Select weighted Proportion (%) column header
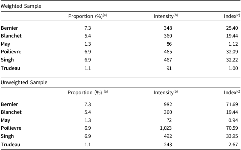This screenshot has height=150, width=241. pos(88,16)
